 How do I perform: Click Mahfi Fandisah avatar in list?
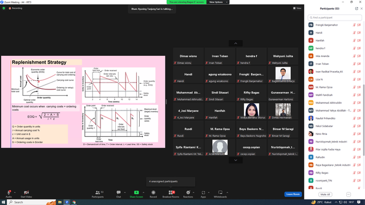click(311, 95)
